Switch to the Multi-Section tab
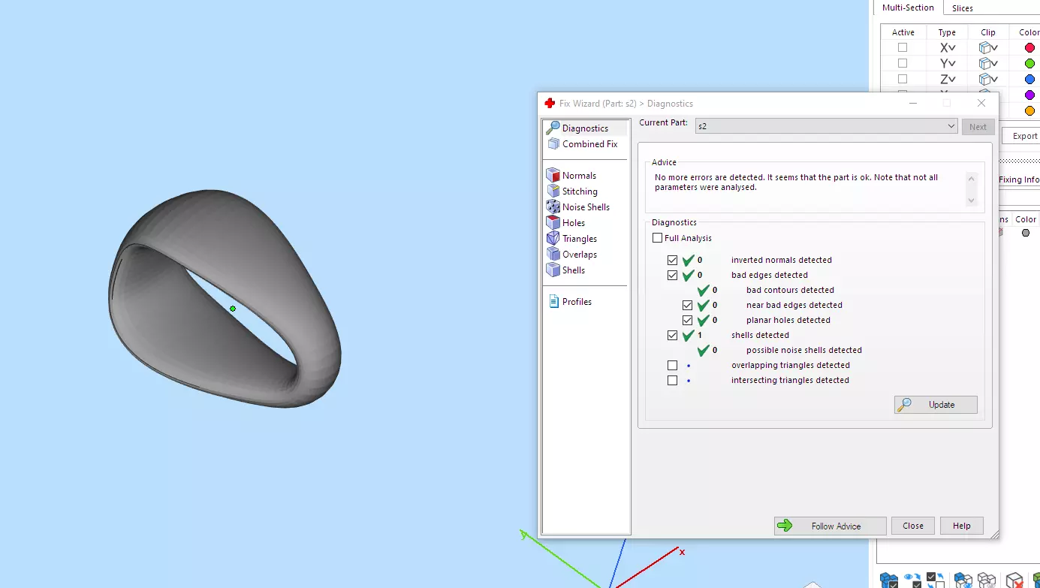The image size is (1040, 588). click(908, 8)
